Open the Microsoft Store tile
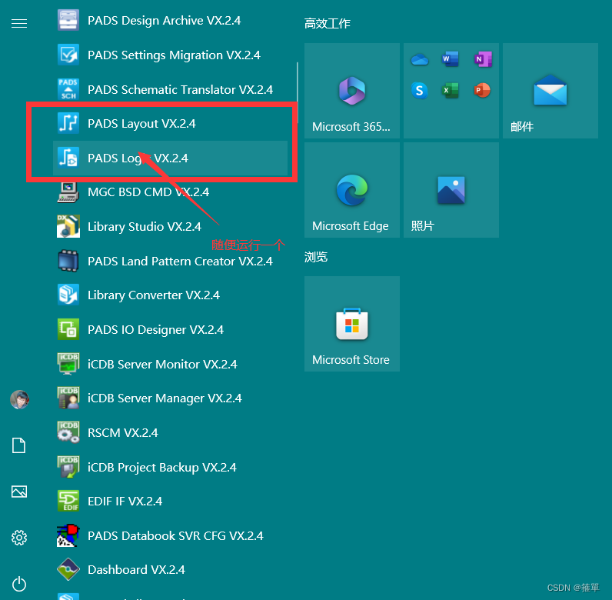The width and height of the screenshot is (612, 600). click(x=351, y=324)
